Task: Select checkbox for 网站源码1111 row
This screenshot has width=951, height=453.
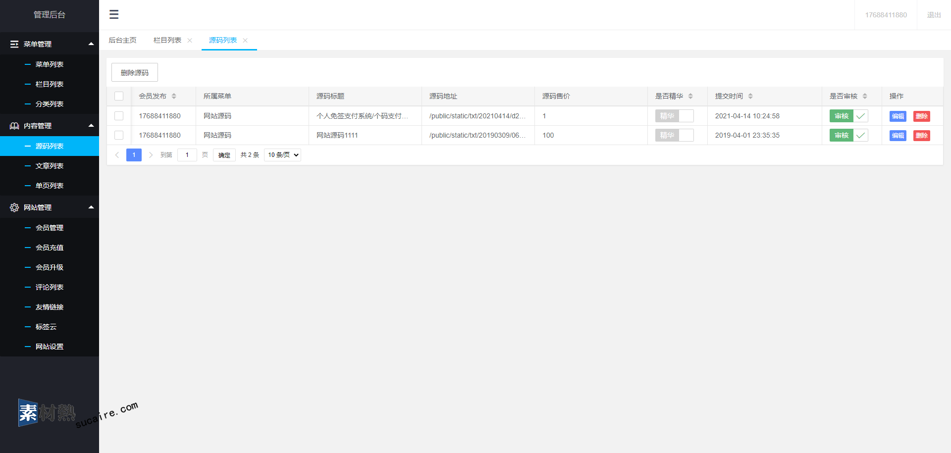Action: point(119,135)
